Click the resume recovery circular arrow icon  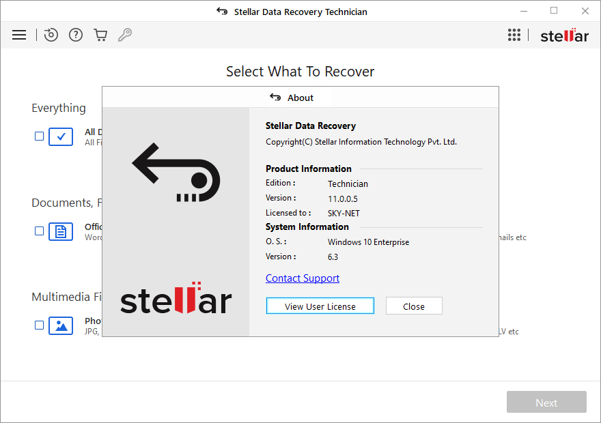point(51,35)
